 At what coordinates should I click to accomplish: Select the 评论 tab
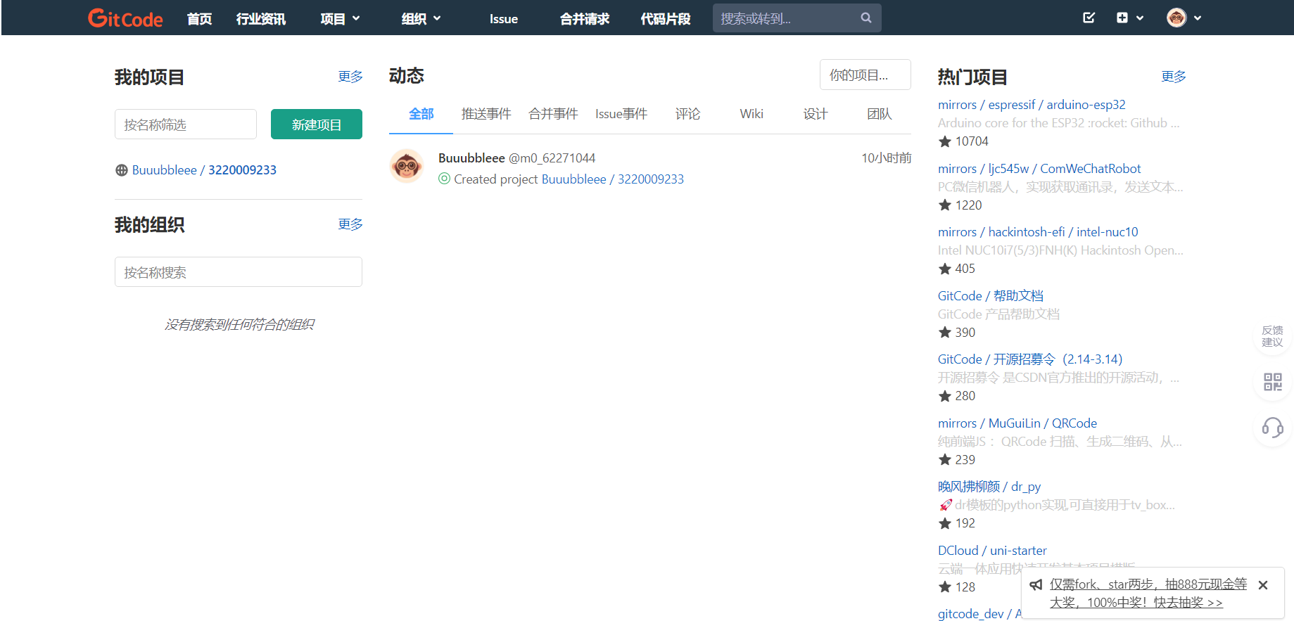pos(687,114)
